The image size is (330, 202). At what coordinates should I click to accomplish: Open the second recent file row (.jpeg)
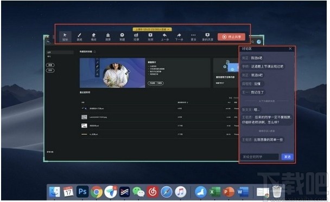(160, 117)
